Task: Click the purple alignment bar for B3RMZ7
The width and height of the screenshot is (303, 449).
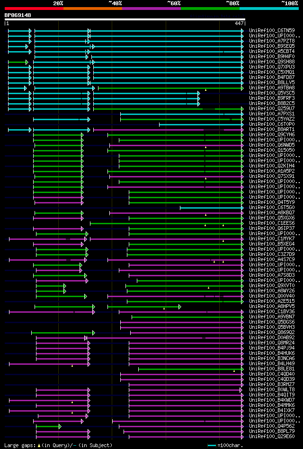Action: click(186, 385)
